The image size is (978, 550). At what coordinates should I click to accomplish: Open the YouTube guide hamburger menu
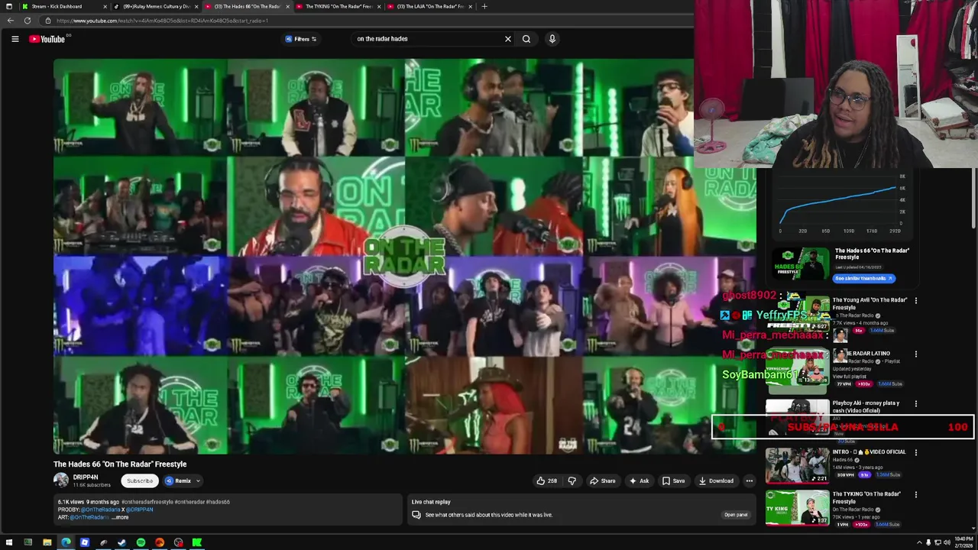(x=15, y=39)
